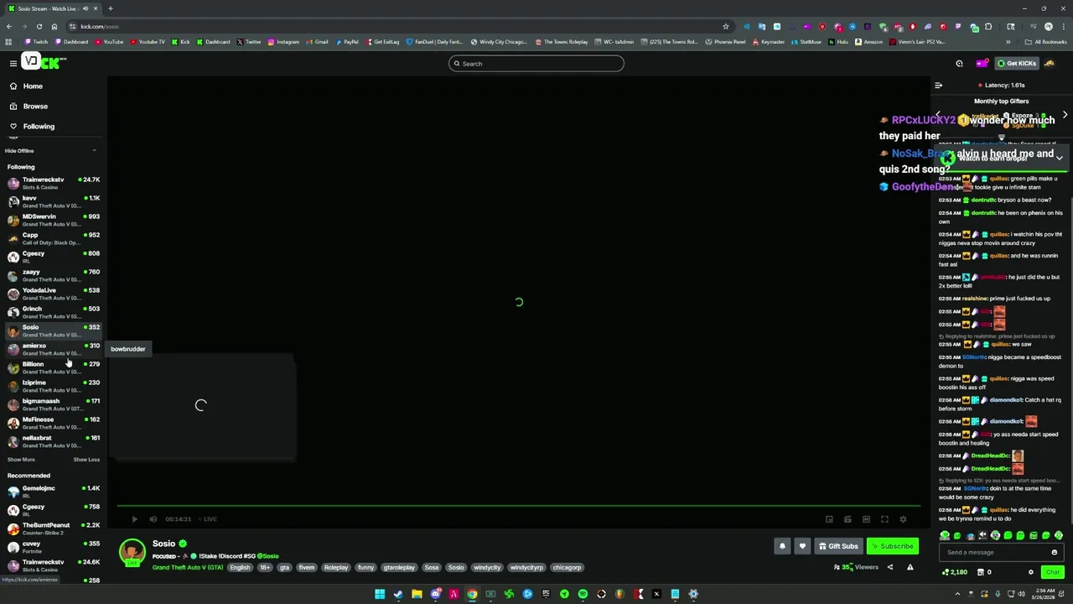Show next monthly top gifters
The height and width of the screenshot is (604, 1073).
tap(1065, 115)
